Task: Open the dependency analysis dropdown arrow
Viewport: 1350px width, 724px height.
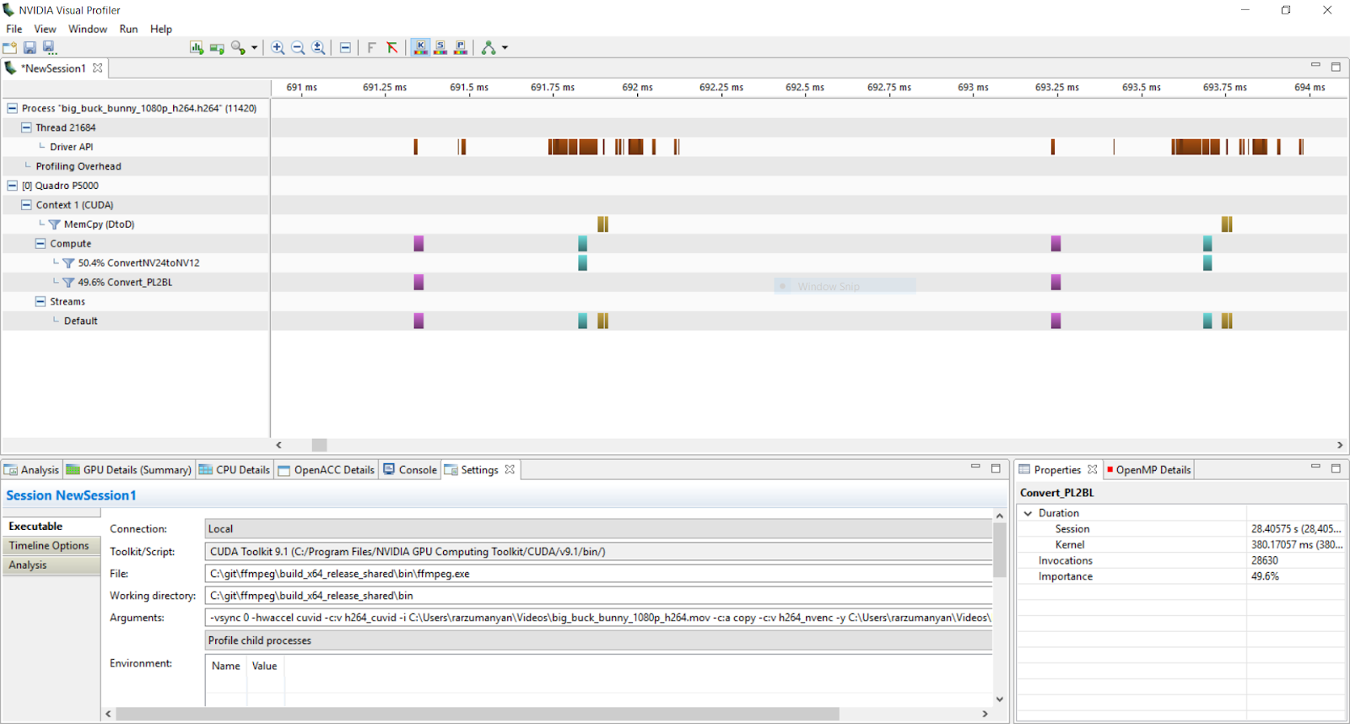Action: point(505,48)
